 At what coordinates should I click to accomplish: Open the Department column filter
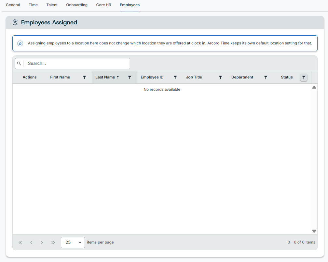pos(266,77)
